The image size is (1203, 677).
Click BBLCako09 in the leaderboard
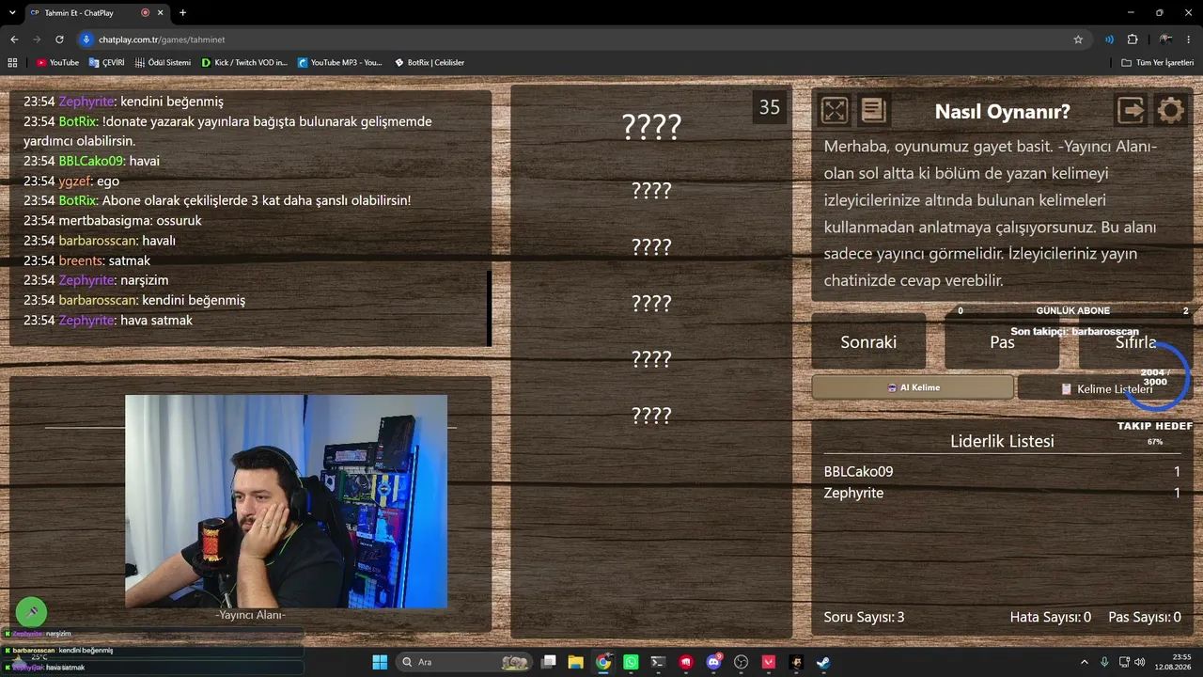pos(858,471)
